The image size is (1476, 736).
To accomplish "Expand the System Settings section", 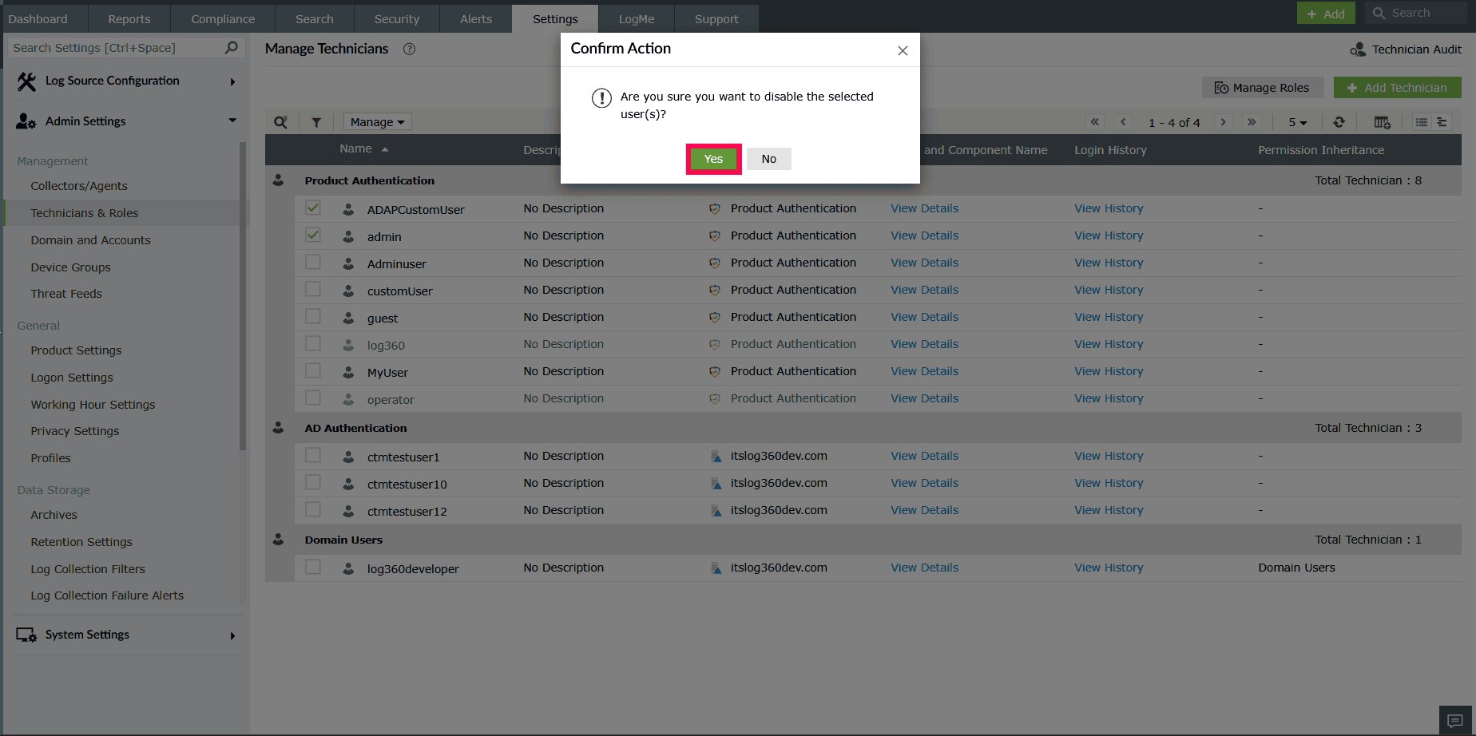I will click(x=126, y=635).
